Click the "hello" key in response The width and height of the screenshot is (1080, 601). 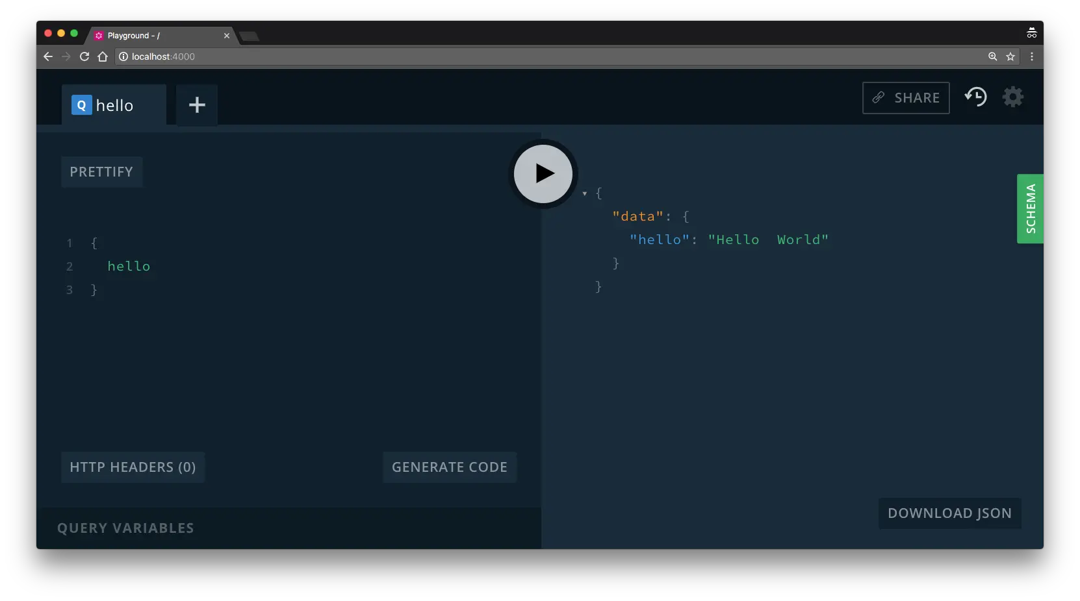click(x=659, y=239)
